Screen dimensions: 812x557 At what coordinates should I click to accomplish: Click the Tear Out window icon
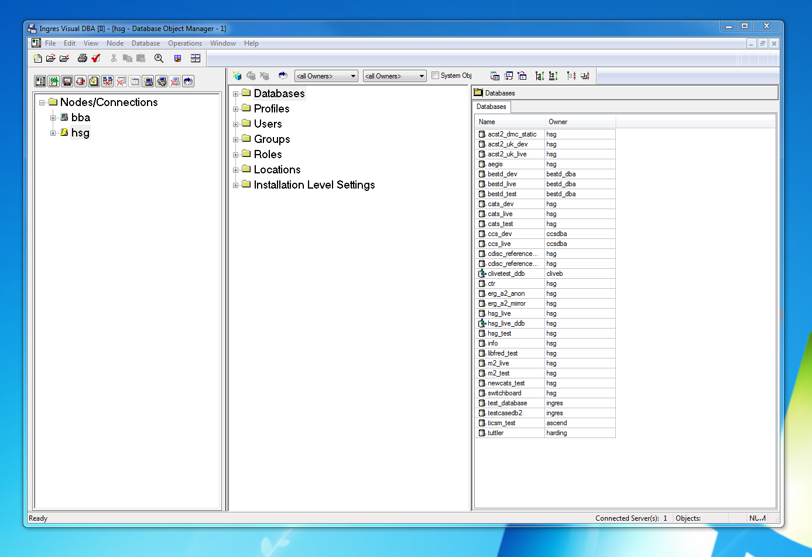(x=509, y=76)
